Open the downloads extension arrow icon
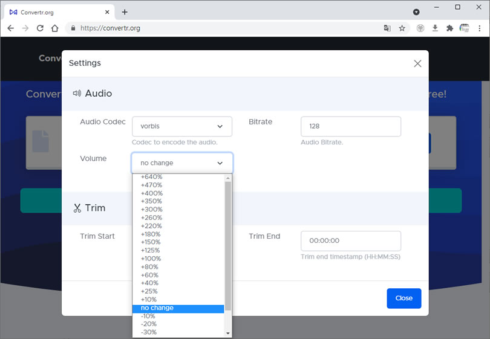 click(x=435, y=28)
